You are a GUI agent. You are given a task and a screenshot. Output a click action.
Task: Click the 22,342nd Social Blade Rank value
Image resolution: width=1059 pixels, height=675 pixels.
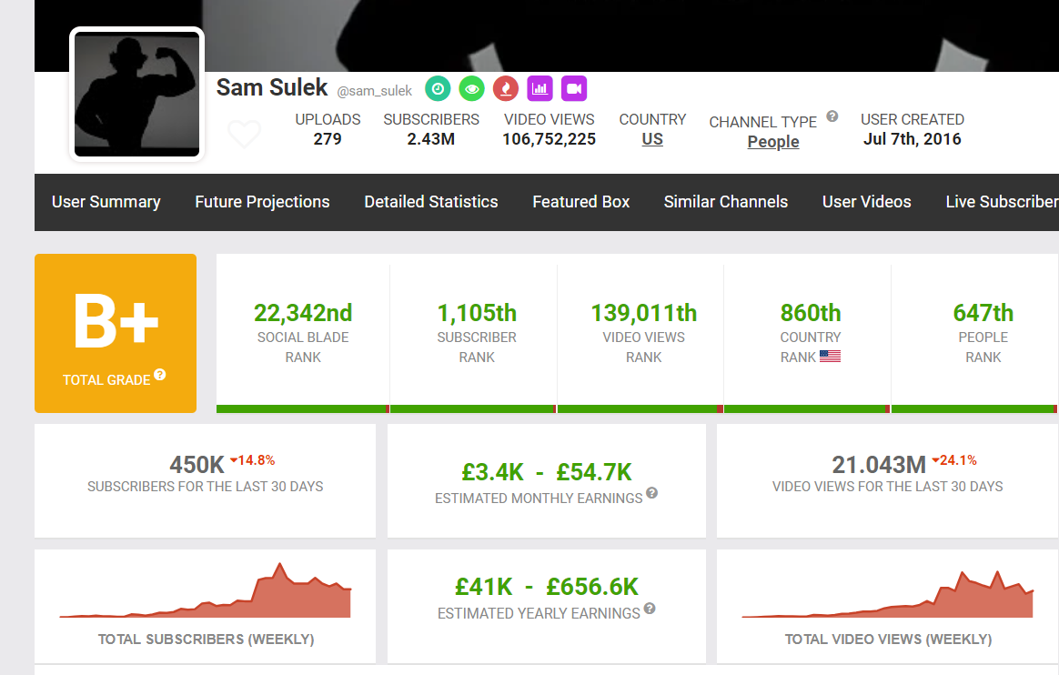point(303,313)
